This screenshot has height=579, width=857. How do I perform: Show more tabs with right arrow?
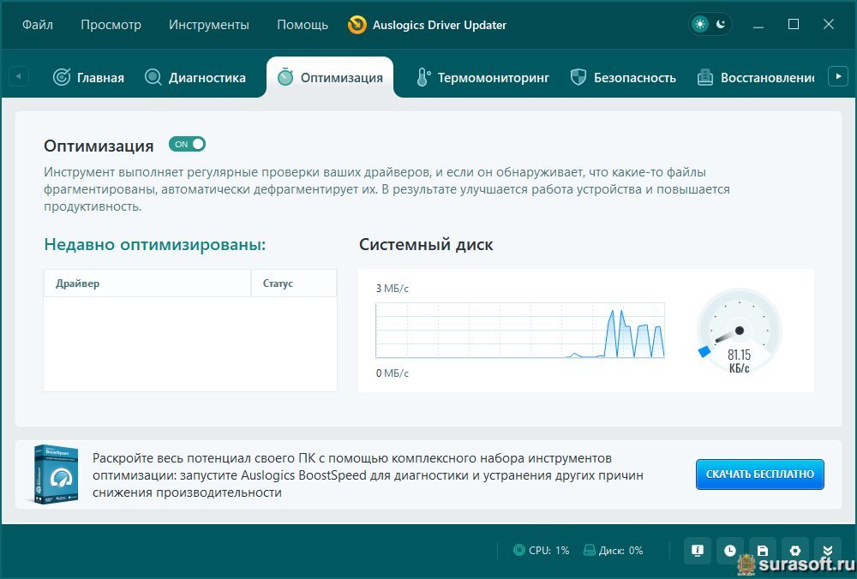tap(838, 76)
